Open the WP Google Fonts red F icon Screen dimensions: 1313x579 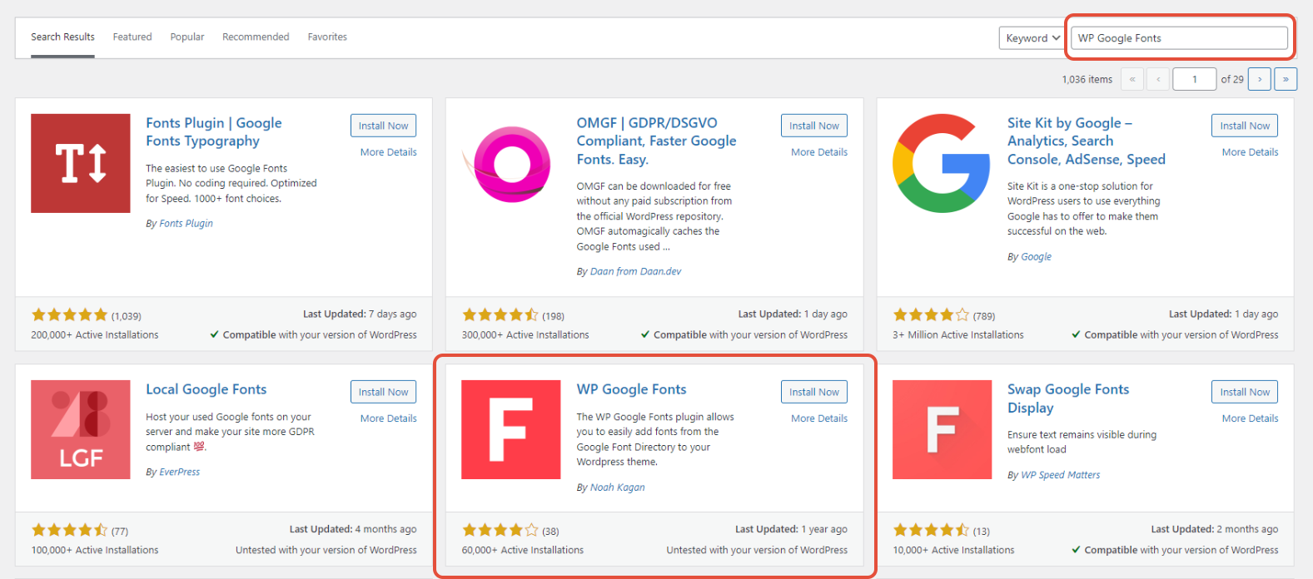tap(511, 429)
